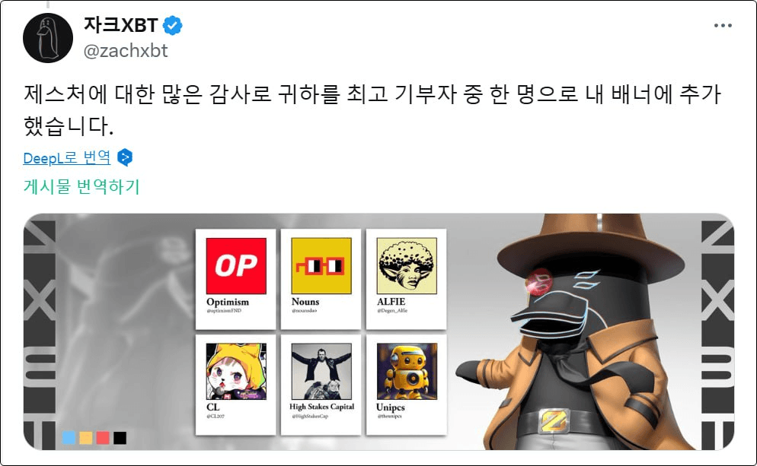Click the Z belt buckle emblem
The image size is (757, 466).
point(554,420)
